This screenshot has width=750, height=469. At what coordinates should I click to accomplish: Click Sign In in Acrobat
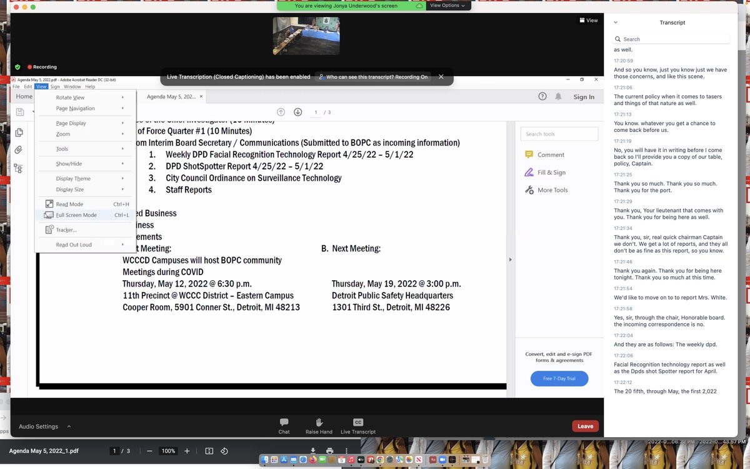tap(584, 97)
